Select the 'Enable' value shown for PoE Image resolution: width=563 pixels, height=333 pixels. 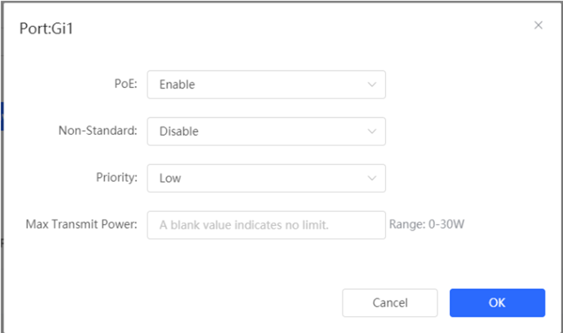coord(177,85)
